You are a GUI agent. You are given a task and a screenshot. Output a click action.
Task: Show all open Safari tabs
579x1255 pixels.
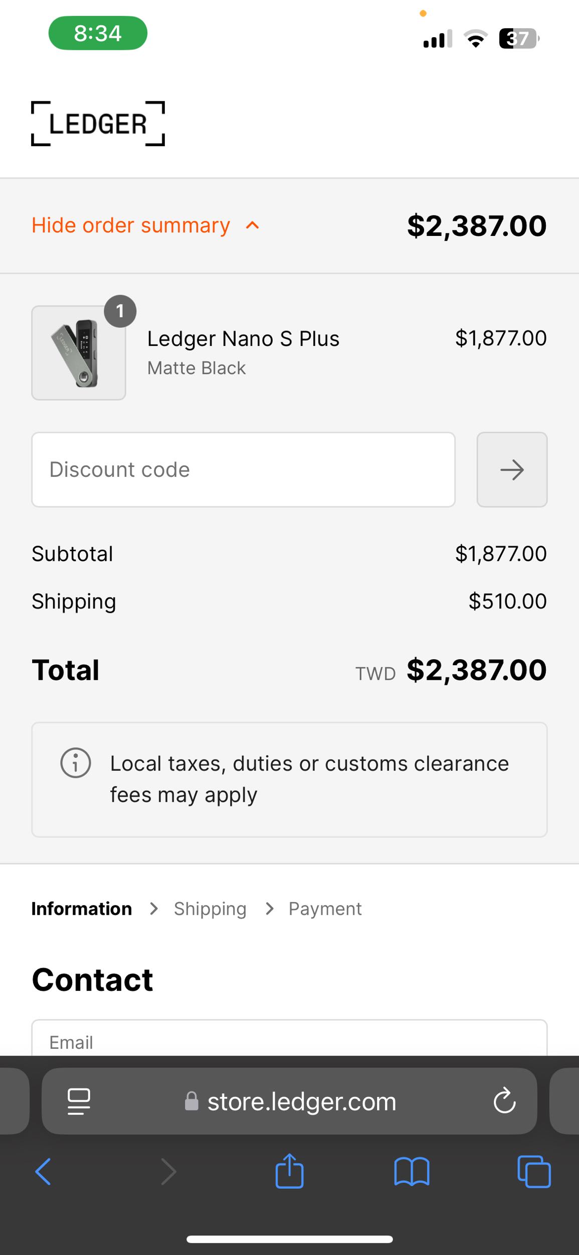pyautogui.click(x=534, y=1172)
